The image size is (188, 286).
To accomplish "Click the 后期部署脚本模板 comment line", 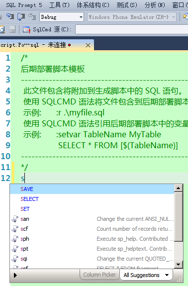I will (53, 69).
